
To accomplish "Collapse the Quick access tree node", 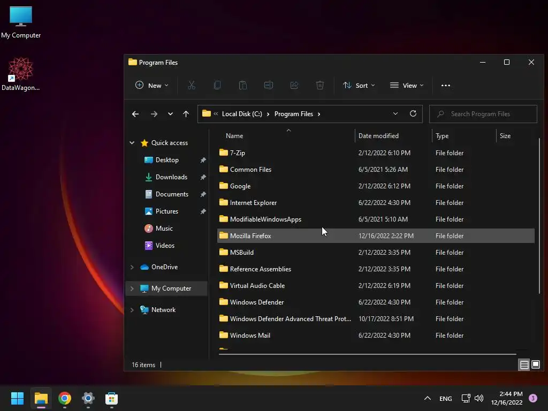I will [x=132, y=142].
